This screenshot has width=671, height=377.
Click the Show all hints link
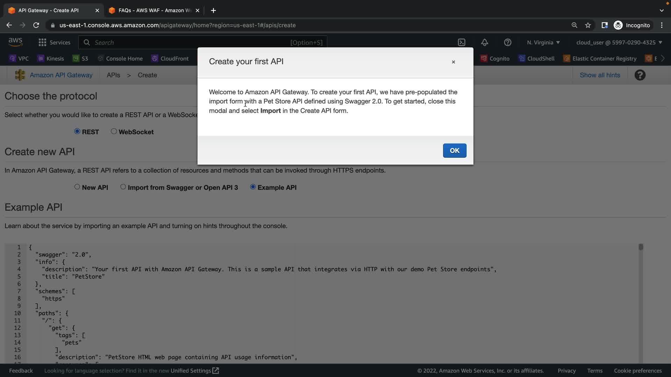coord(600,75)
